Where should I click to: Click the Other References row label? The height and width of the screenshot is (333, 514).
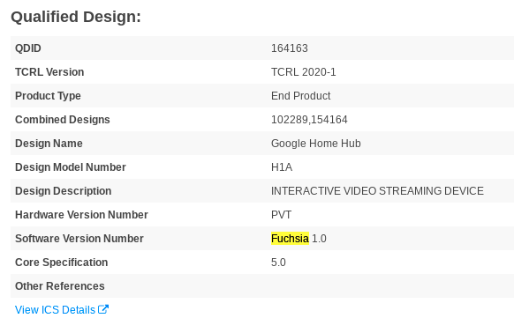coord(60,286)
